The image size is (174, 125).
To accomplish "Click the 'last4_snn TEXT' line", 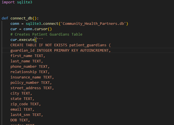I will [27, 115].
